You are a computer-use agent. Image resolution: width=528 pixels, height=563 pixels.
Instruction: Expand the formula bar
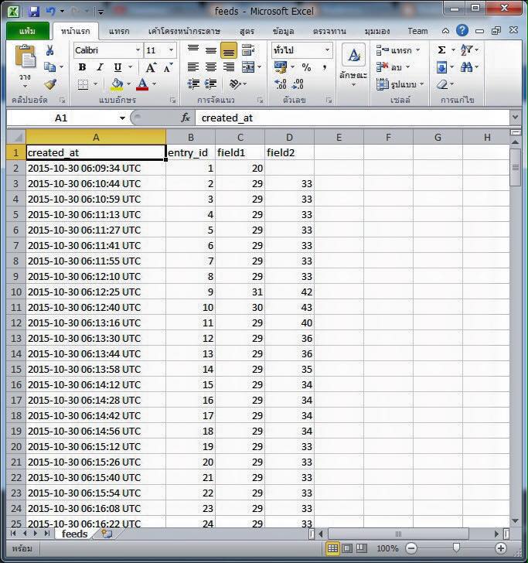click(515, 118)
